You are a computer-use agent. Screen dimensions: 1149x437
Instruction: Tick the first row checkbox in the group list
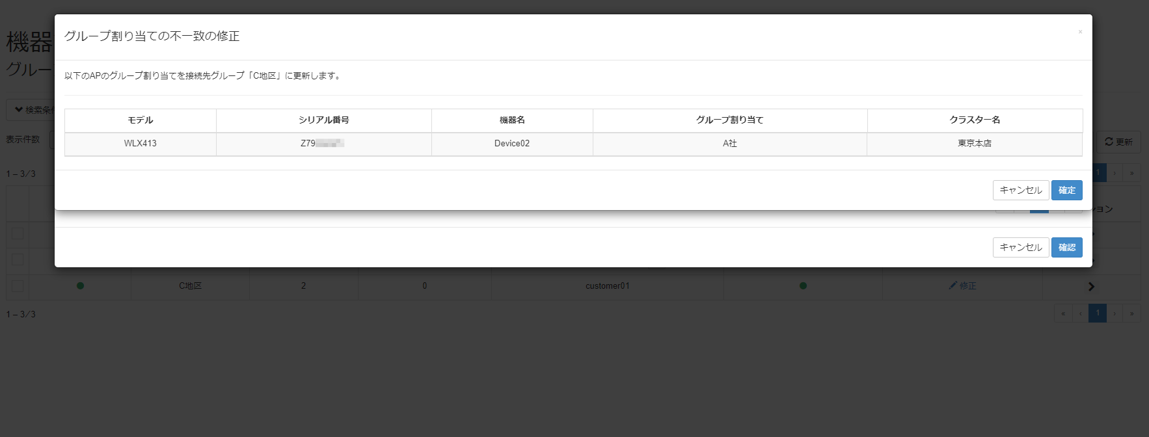(x=18, y=233)
